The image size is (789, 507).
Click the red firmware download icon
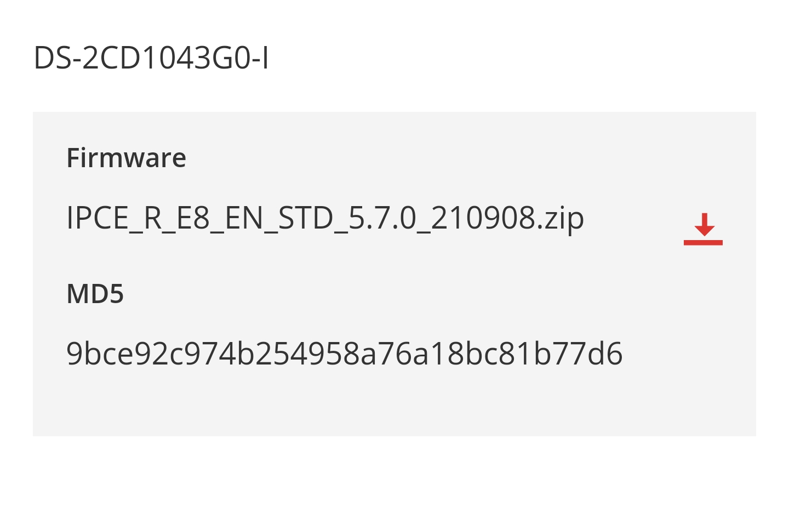click(703, 229)
